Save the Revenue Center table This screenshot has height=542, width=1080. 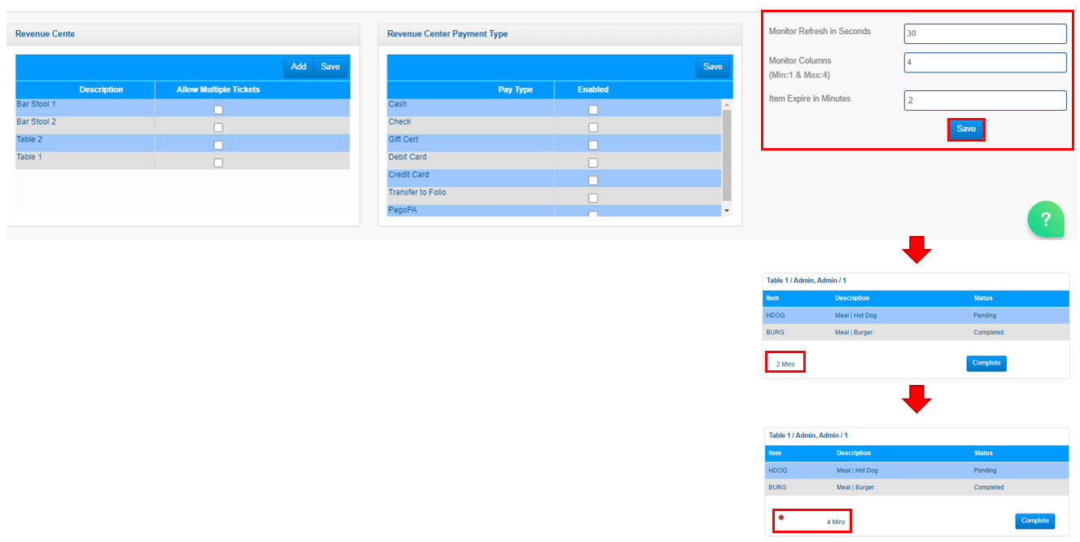(330, 67)
